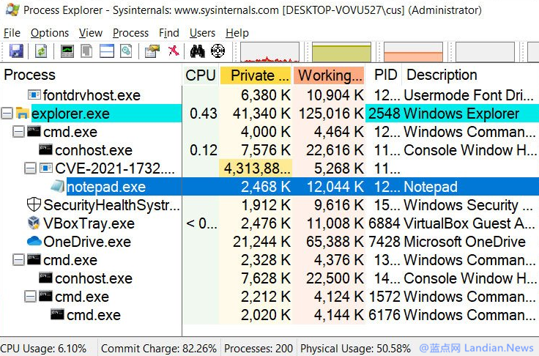Open Properties using the toolbar icon
Viewport: 539px width, 356px height.
[152, 51]
